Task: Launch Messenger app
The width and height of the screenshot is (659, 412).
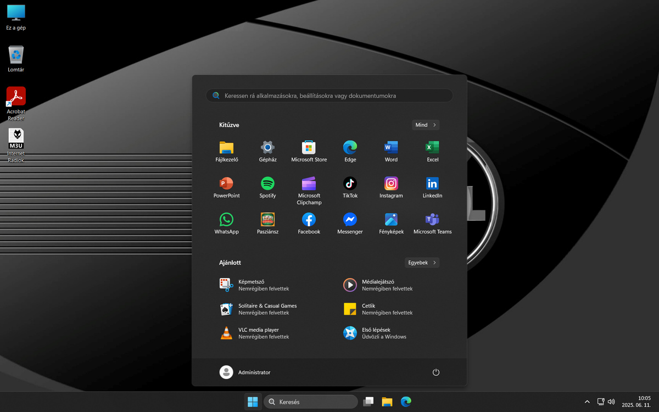Action: [350, 224]
